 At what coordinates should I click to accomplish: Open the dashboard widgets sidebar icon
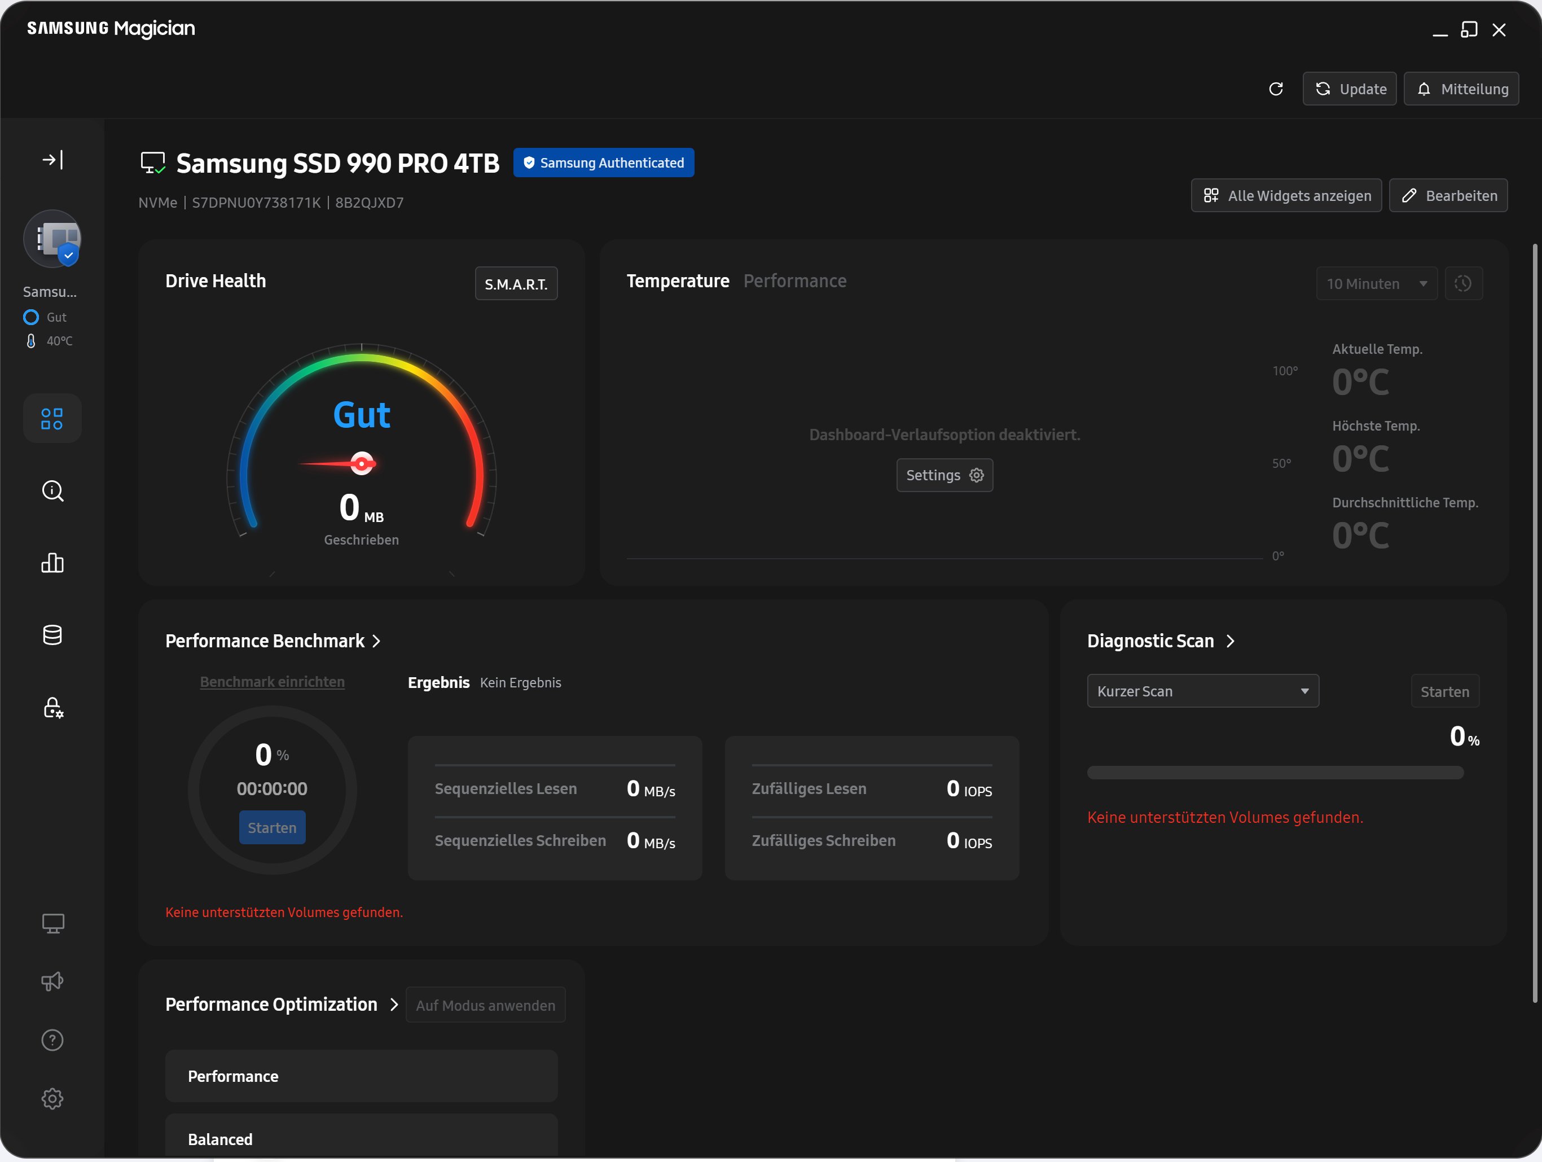tap(52, 419)
